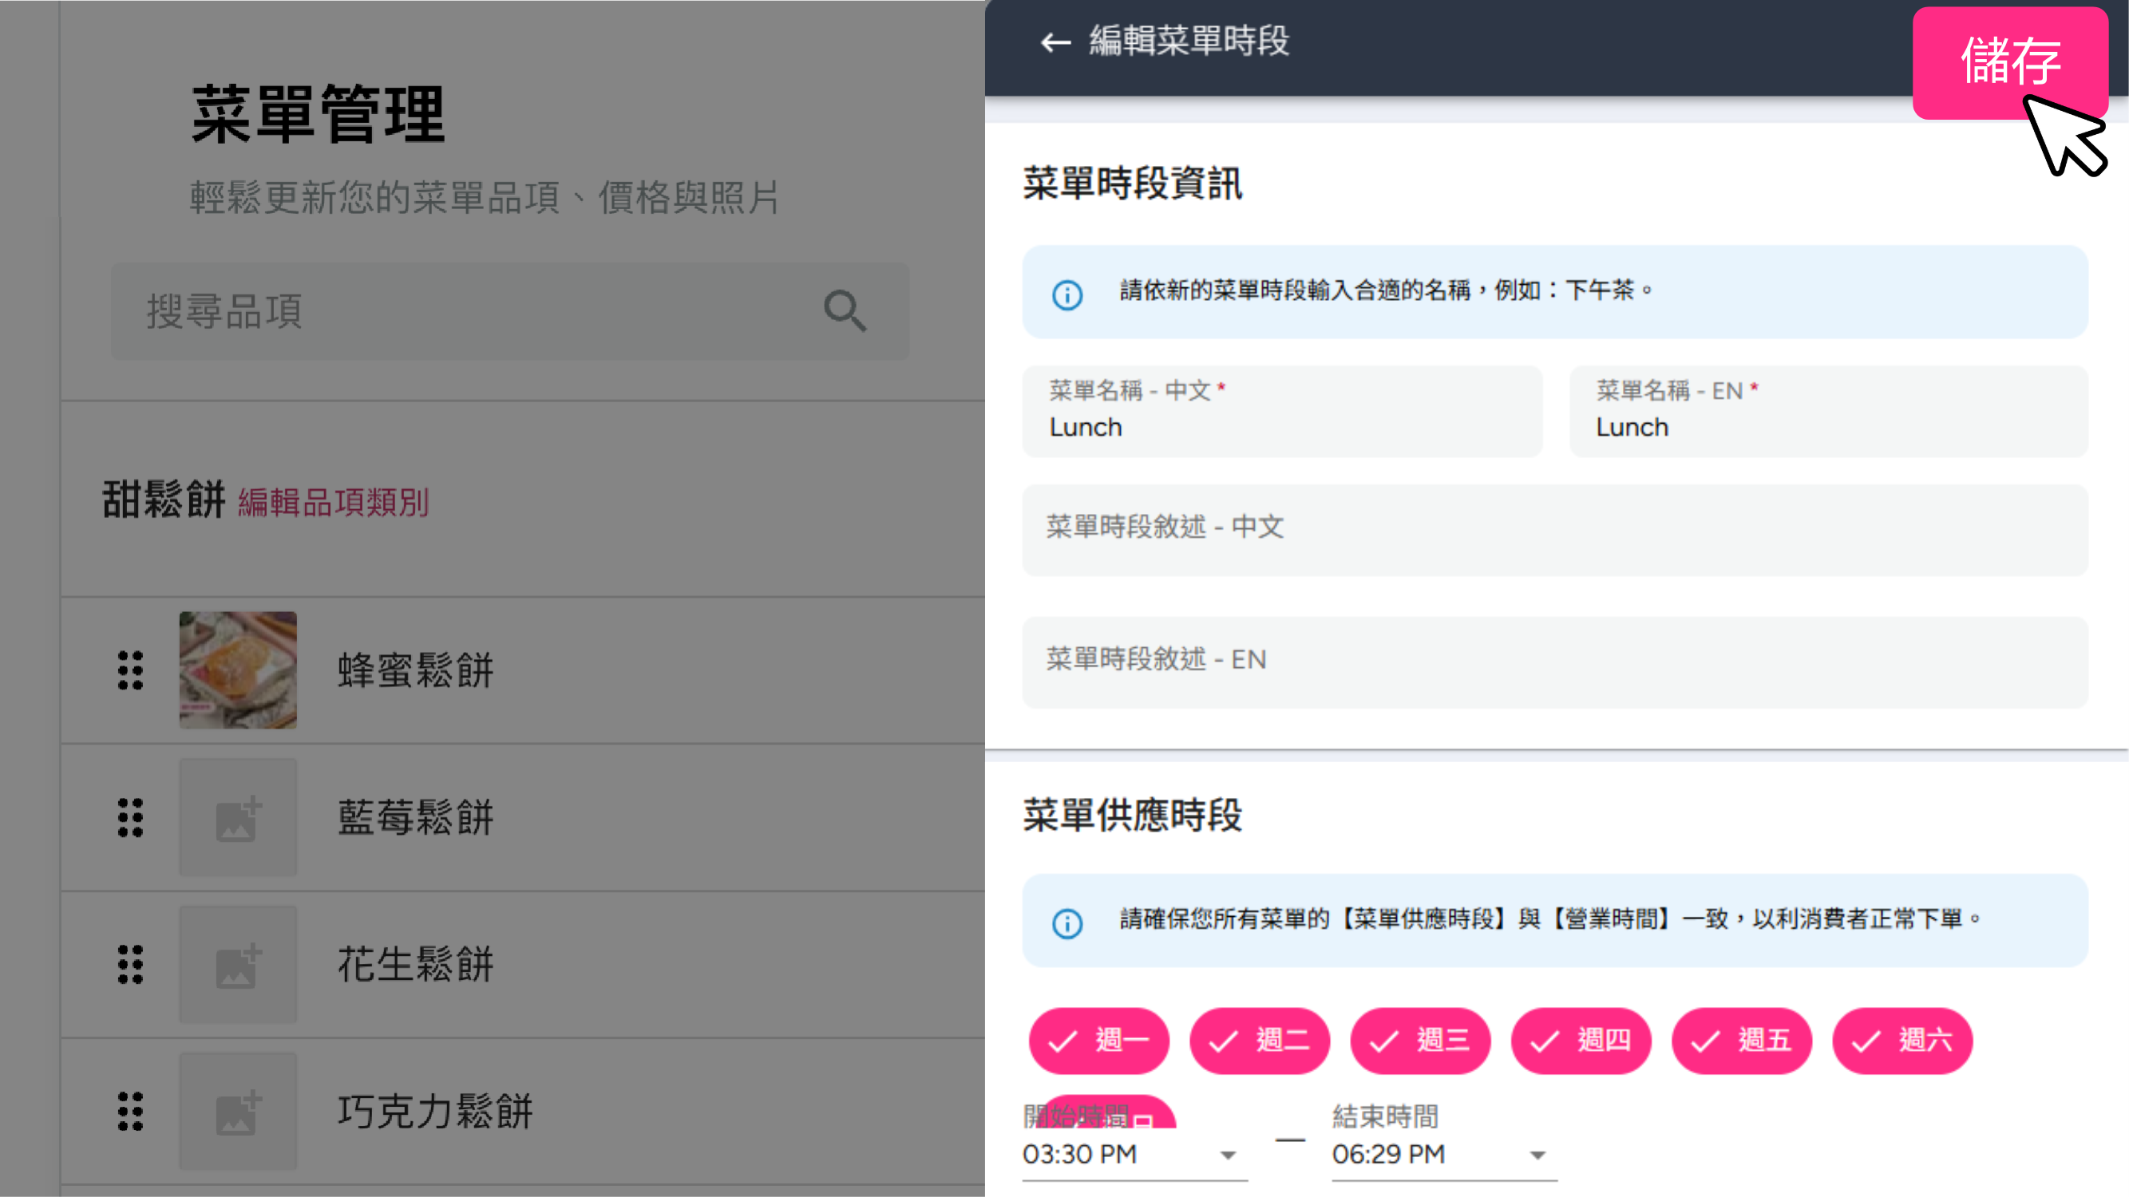The height and width of the screenshot is (1197, 2129).
Task: Click the 儲存 save button
Action: (x=2010, y=62)
